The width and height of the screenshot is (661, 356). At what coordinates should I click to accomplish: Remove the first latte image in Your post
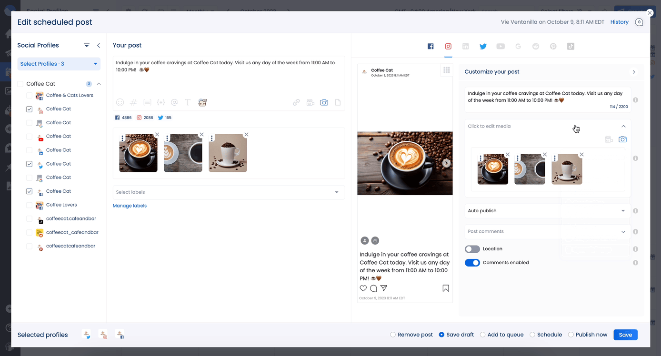point(157,135)
